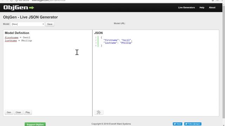The height and width of the screenshot is (126, 225).
Task: Clear the model definition
Action: coord(18,112)
